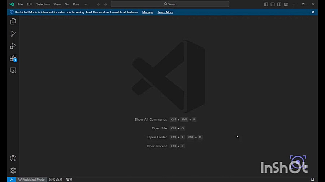Click the ports forwarded status item

pos(69,179)
